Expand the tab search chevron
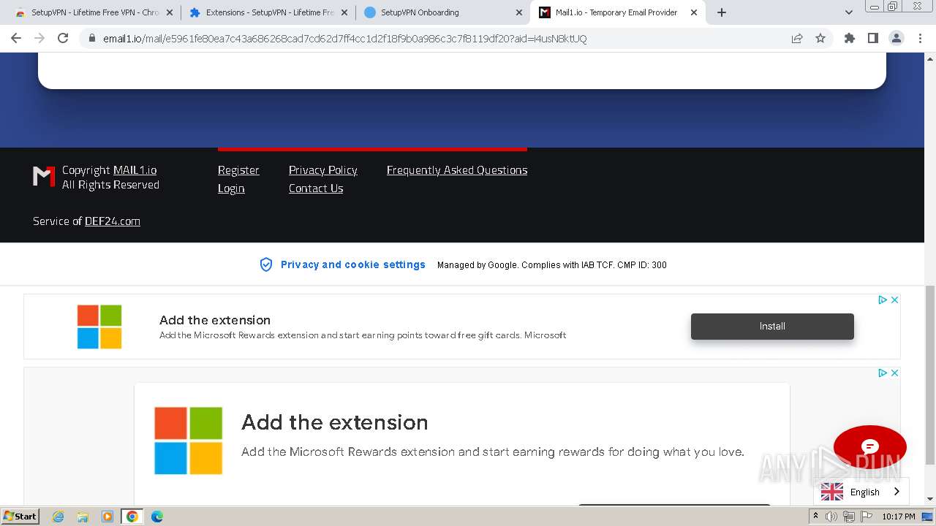This screenshot has width=936, height=526. (849, 12)
